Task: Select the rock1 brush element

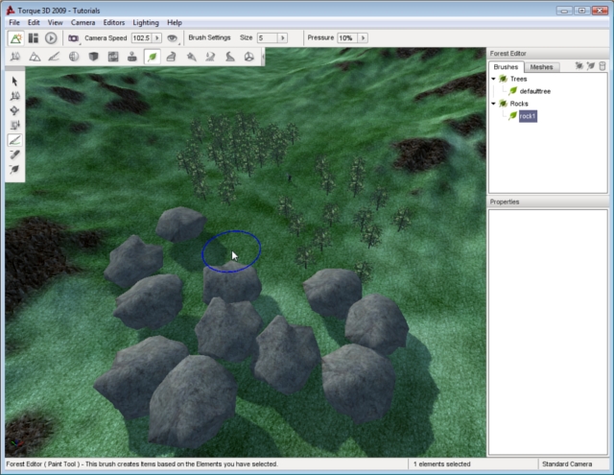Action: [528, 115]
